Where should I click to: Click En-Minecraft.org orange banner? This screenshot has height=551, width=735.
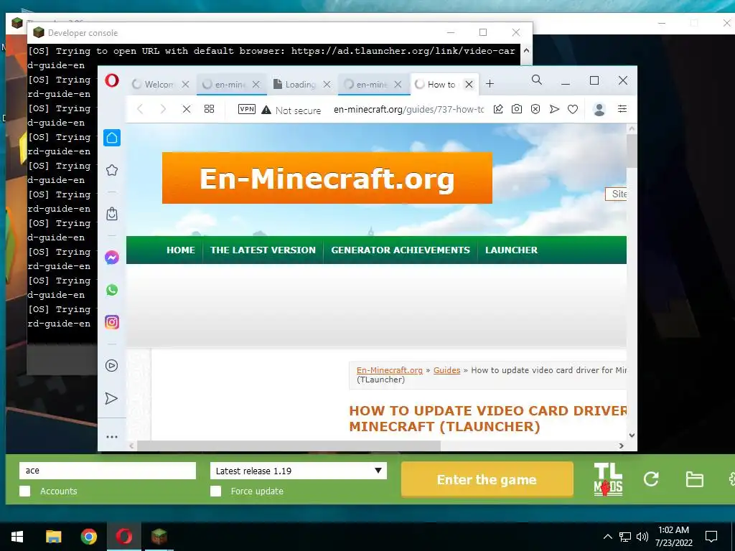327,178
